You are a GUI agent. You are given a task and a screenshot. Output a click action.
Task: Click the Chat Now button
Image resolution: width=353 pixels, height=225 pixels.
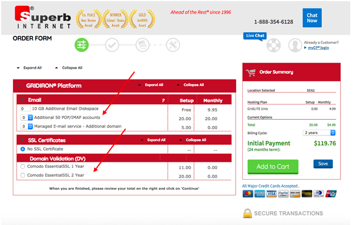312,18
